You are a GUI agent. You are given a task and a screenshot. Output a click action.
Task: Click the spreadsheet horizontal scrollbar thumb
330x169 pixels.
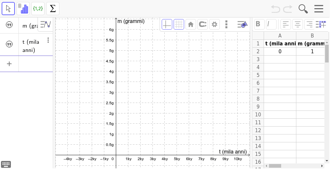tap(275, 166)
